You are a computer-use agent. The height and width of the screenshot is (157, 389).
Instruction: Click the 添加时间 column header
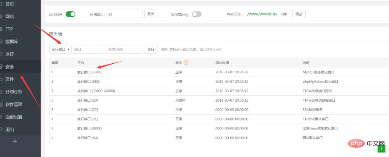tap(222, 63)
